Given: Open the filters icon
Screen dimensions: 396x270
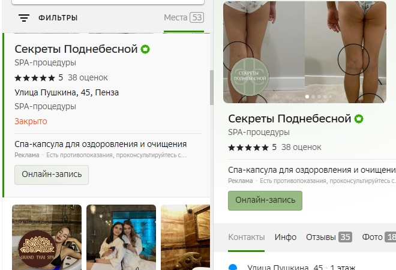Looking at the screenshot, I should click(x=24, y=18).
